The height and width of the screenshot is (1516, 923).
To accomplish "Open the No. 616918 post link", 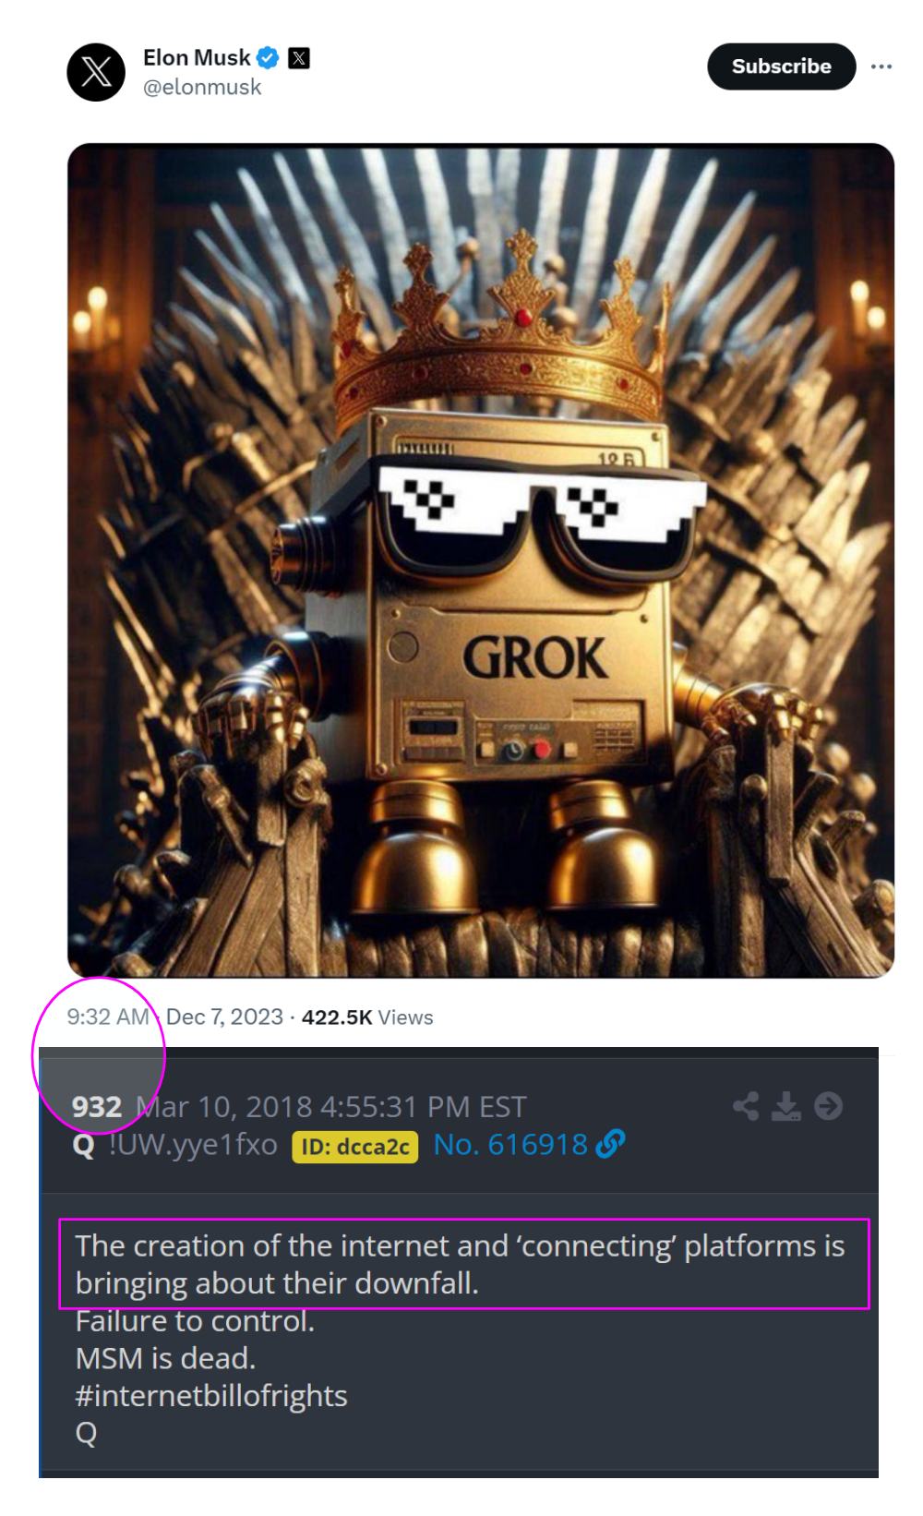I will [510, 1145].
